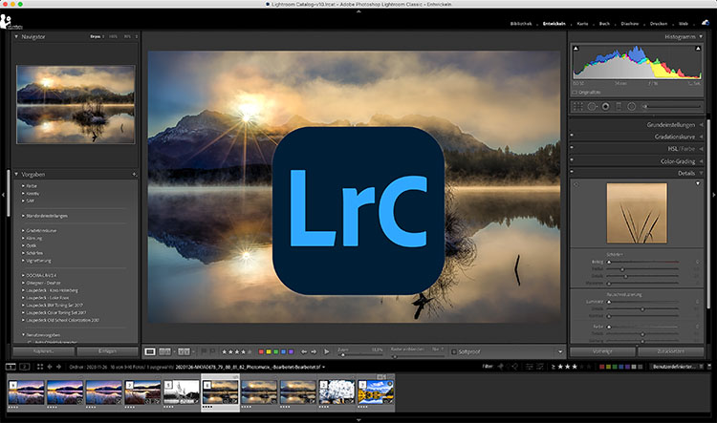This screenshot has width=717, height=423.
Task: Go to next photo arrow in toolbar
Action: click(314, 351)
